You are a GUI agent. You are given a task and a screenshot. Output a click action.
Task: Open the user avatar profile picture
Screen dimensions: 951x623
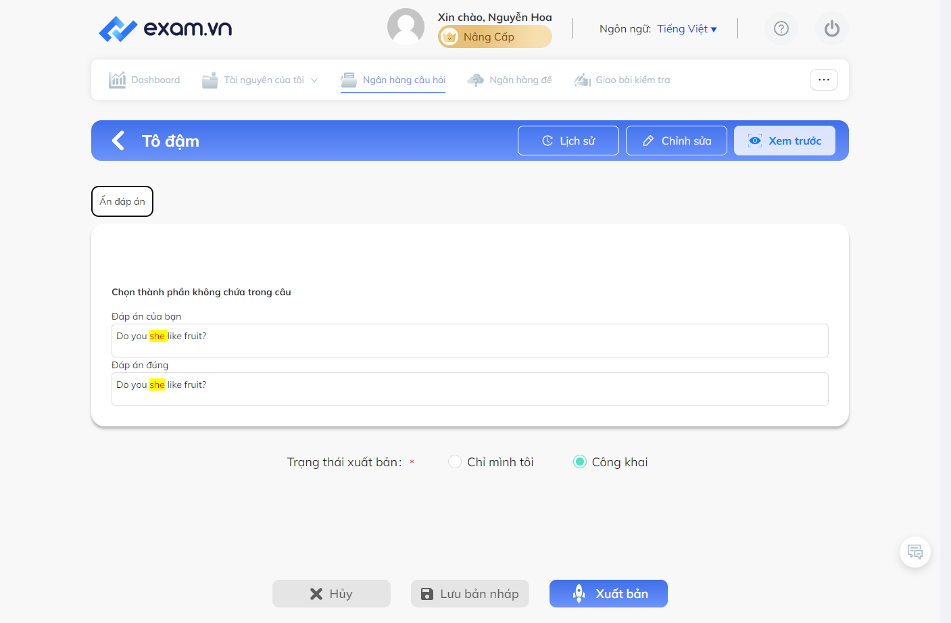pyautogui.click(x=406, y=27)
